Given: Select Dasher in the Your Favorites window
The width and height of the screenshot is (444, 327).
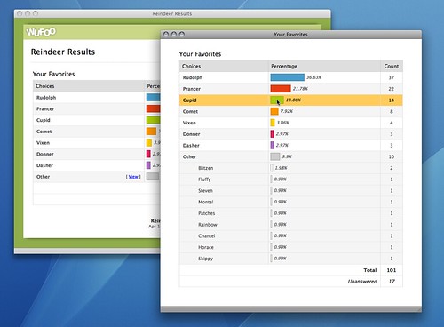Looking at the screenshot, I should (191, 146).
